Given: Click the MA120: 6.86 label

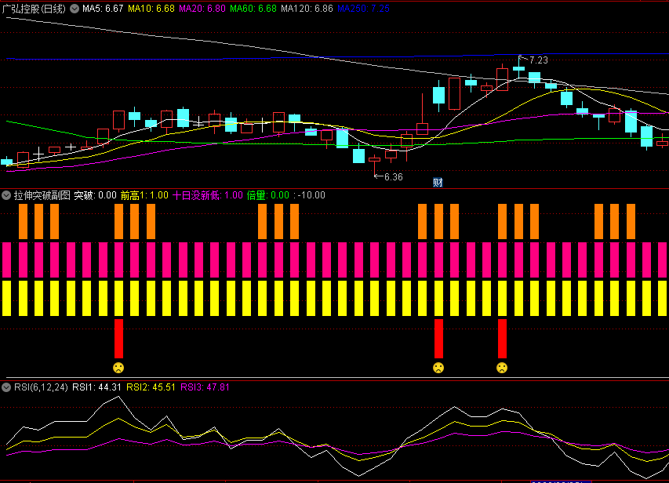Looking at the screenshot, I should tap(307, 9).
